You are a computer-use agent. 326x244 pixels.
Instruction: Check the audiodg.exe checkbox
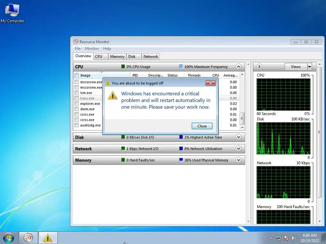point(76,125)
